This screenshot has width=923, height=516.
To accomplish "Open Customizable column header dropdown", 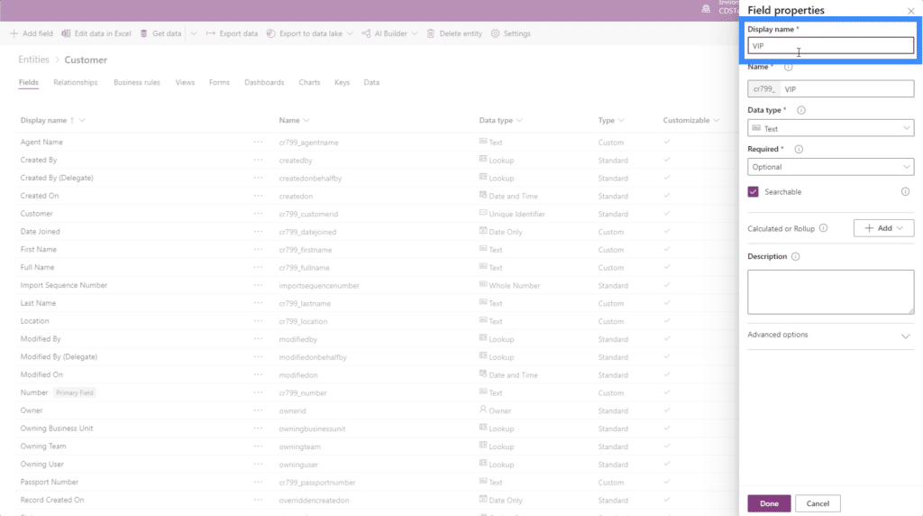I will click(x=716, y=120).
